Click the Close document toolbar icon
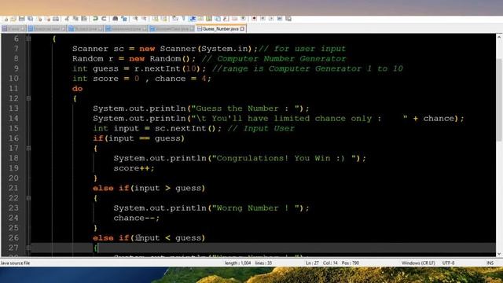503x283 pixels. [x=40, y=19]
